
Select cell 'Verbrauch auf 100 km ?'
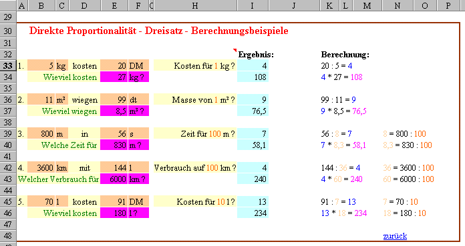[x=195, y=168]
